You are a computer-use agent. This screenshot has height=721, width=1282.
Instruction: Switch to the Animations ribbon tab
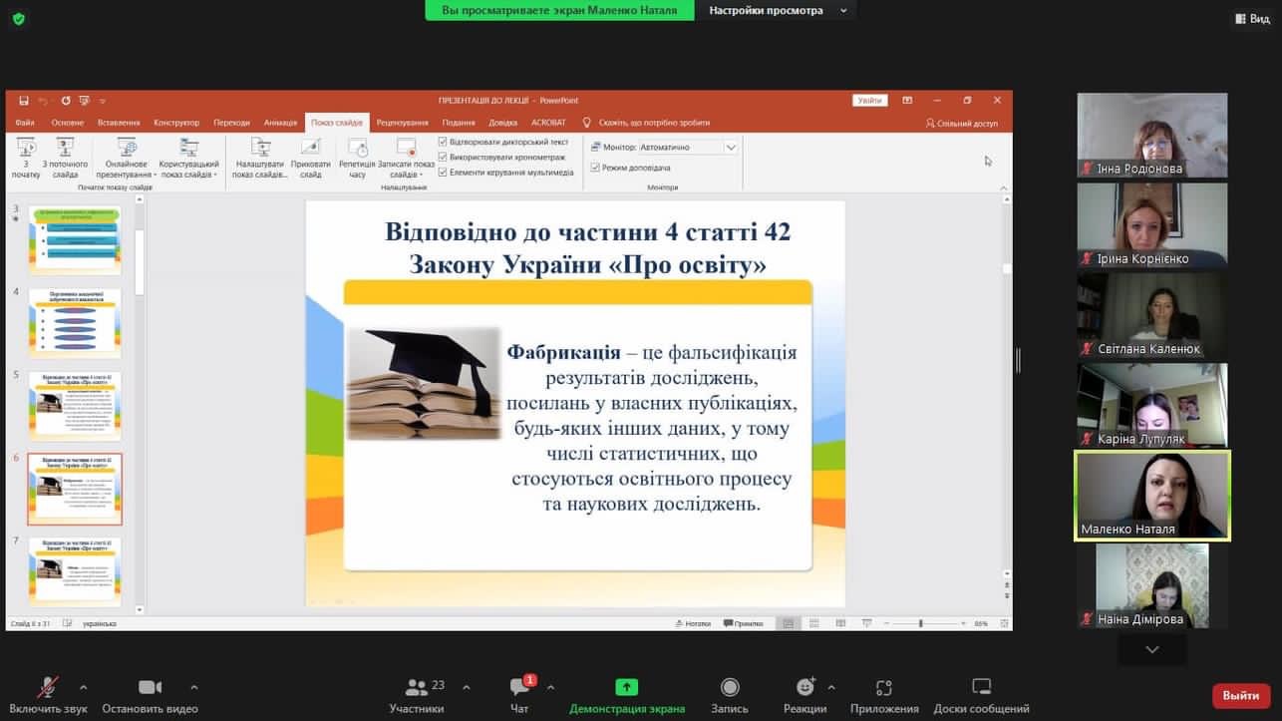point(280,123)
